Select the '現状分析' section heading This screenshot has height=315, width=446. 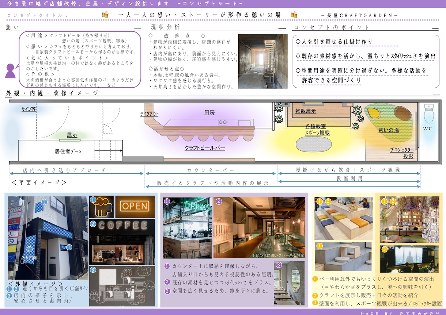(165, 27)
